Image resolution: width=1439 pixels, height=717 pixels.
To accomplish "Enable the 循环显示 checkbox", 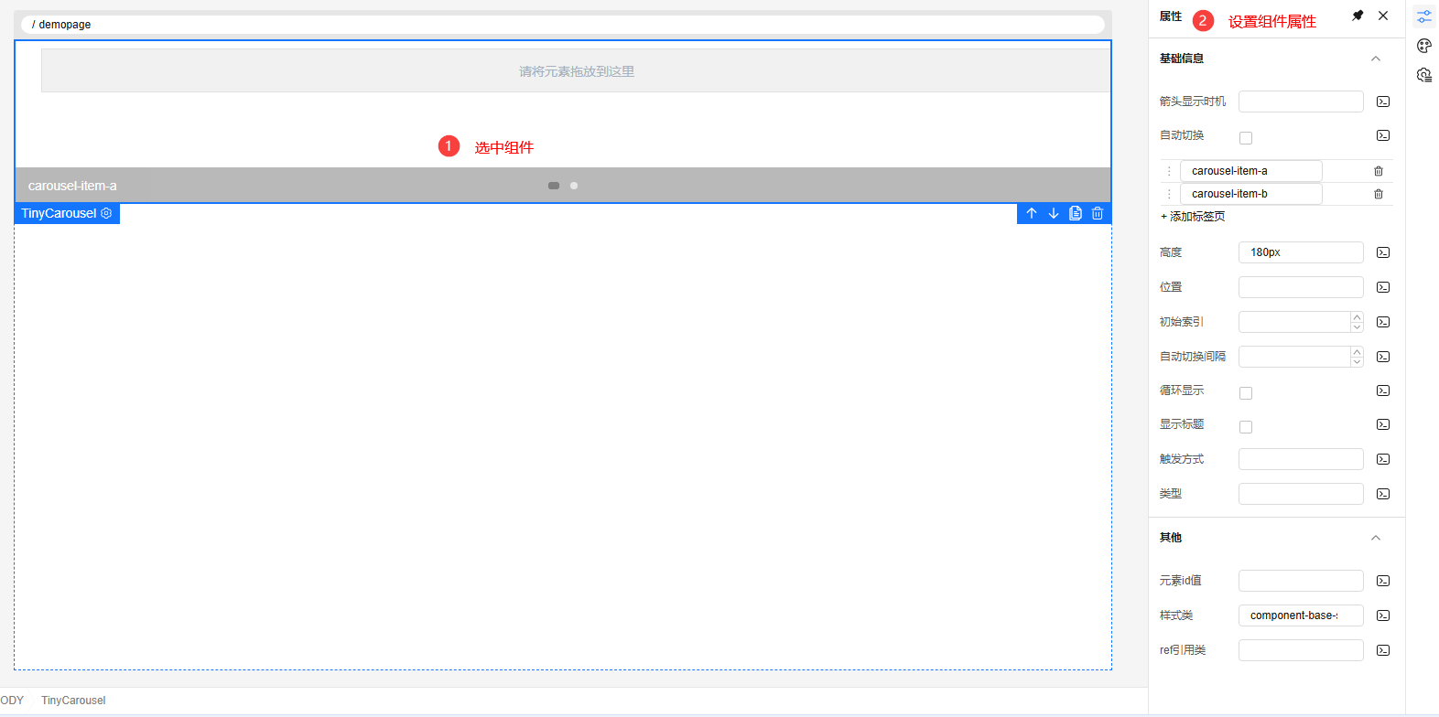I will (x=1246, y=393).
